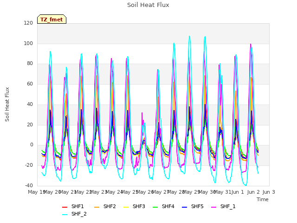
Task: Click the vertical Soil Heat Flux axis label
Action: click(x=7, y=104)
